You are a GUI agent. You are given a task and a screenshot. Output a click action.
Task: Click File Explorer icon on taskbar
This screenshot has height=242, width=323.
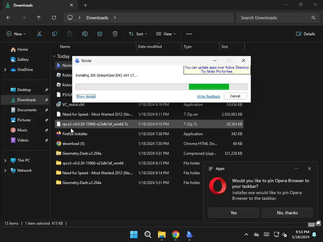[162, 234]
